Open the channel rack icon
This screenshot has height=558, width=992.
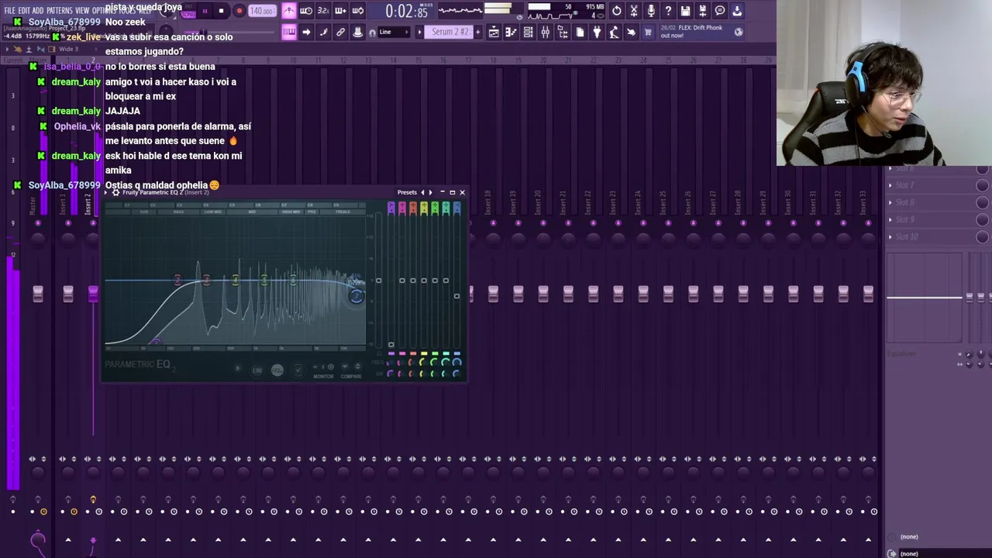[x=528, y=32]
